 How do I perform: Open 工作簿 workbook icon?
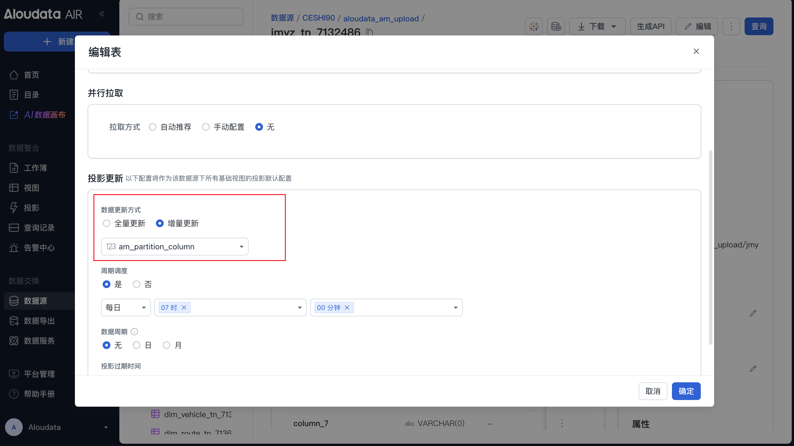14,168
